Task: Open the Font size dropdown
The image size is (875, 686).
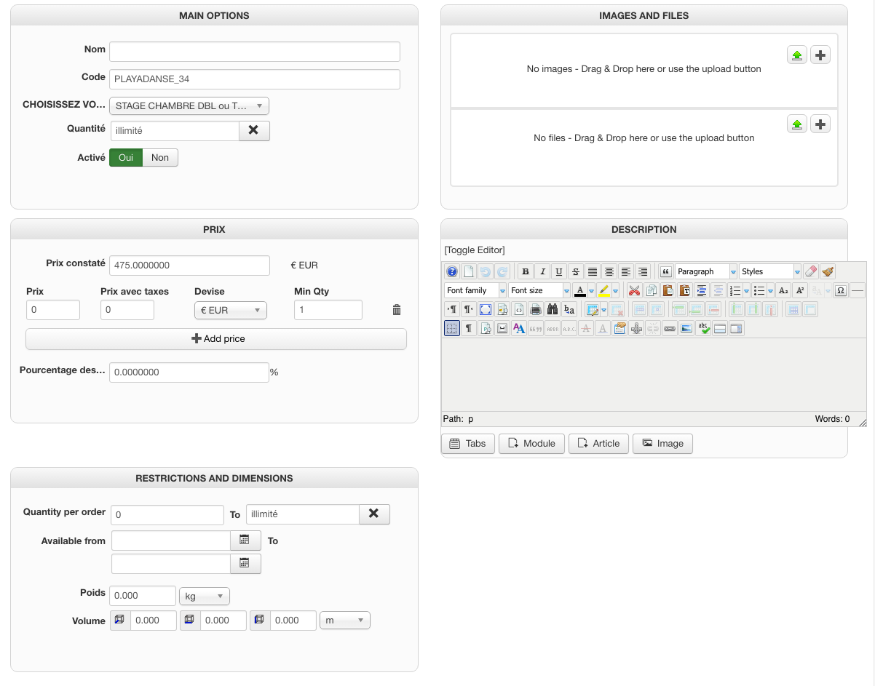Action: pyautogui.click(x=539, y=290)
